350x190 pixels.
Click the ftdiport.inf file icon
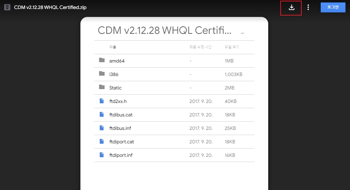pyautogui.click(x=101, y=155)
